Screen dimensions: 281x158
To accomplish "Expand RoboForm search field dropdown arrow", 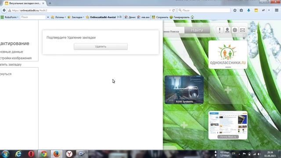I will [48, 17].
